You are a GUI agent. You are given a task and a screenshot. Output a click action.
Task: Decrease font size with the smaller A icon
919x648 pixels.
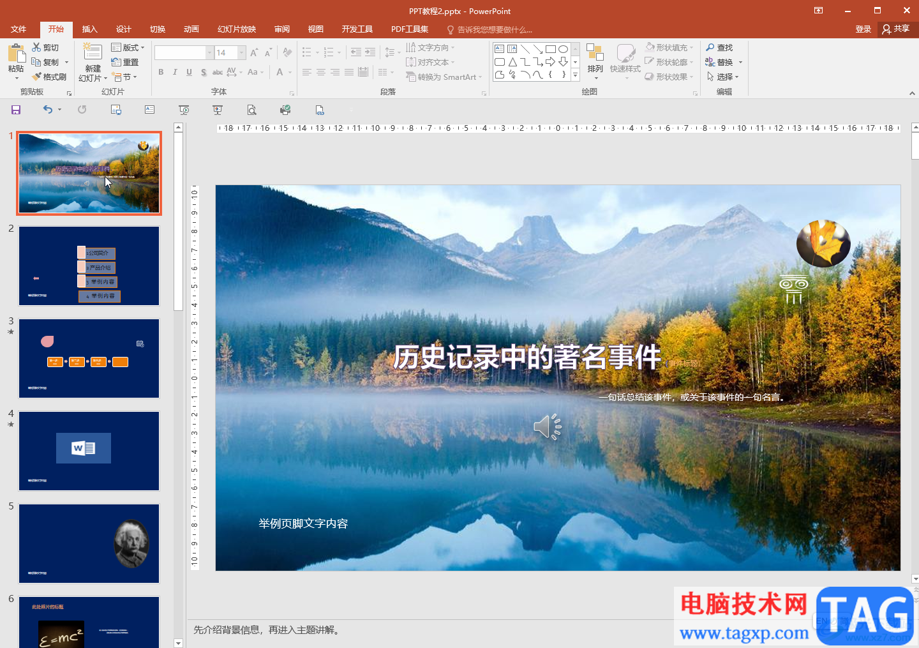268,52
